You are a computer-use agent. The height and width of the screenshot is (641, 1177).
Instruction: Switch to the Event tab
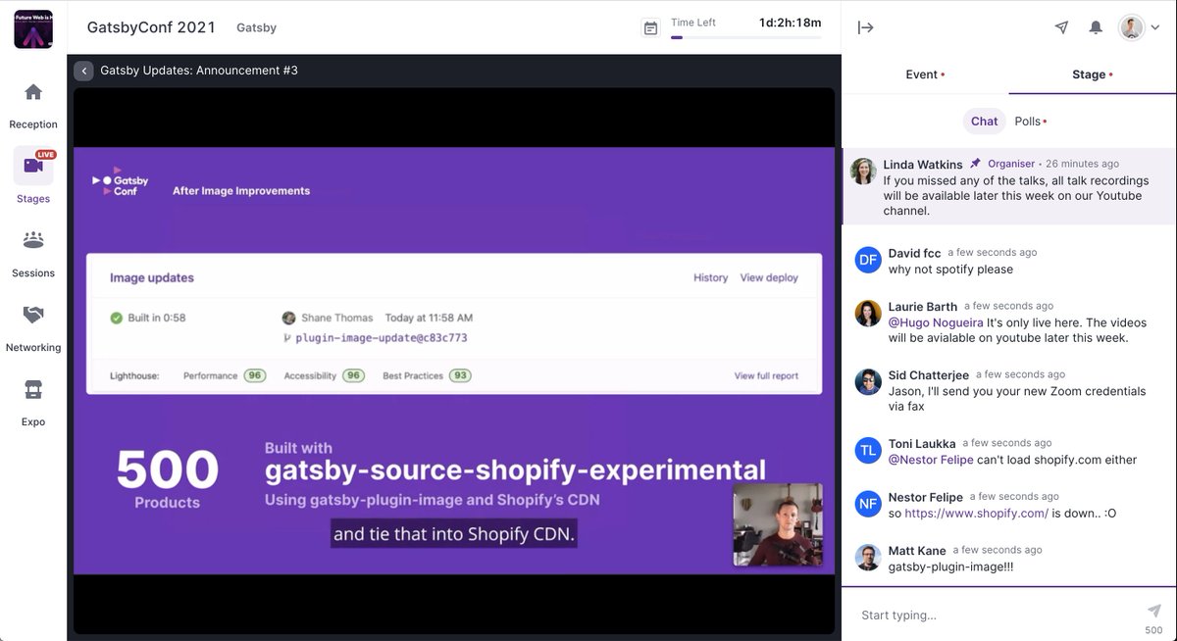click(925, 74)
